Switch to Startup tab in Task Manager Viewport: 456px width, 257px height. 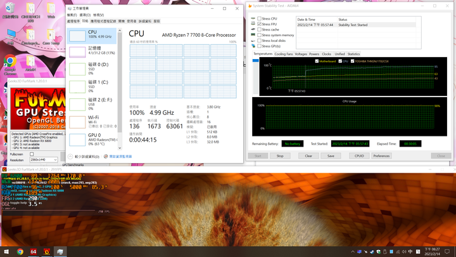point(122,22)
